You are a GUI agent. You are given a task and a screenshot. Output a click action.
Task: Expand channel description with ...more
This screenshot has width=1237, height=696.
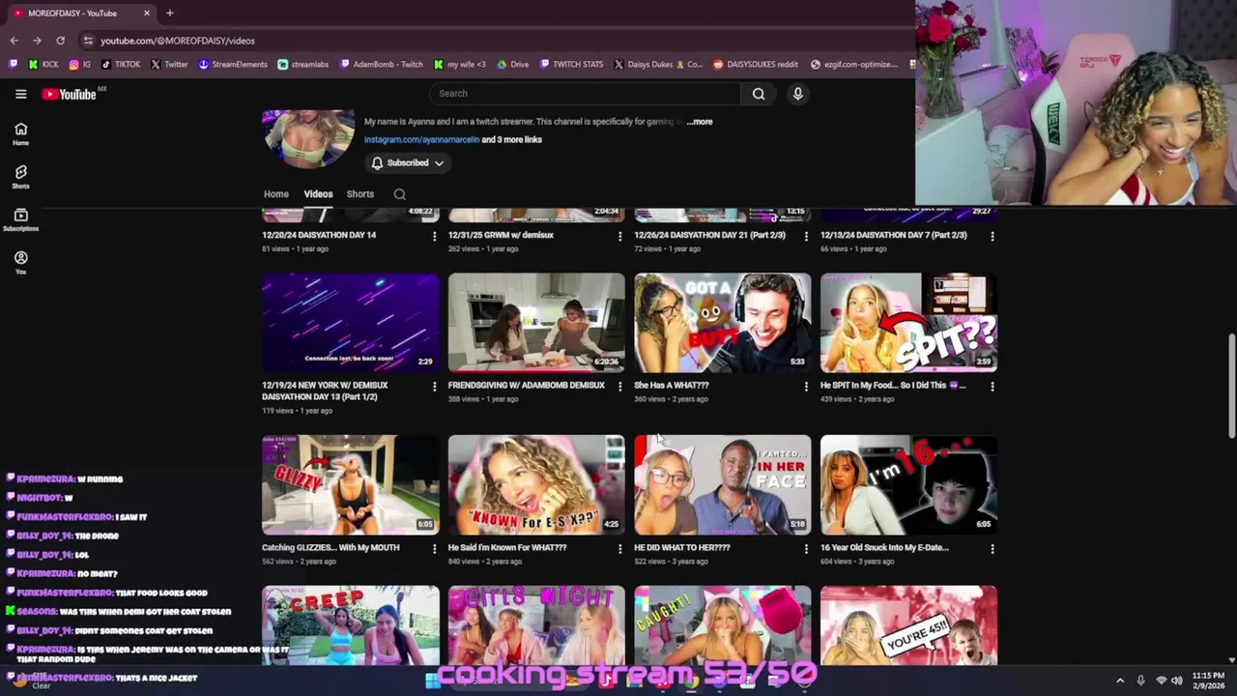(x=700, y=122)
